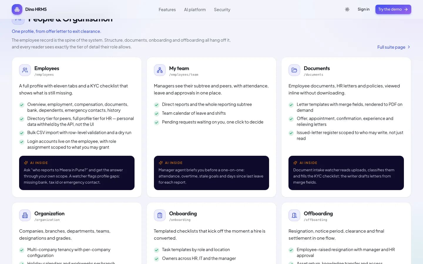
Task: Click the sparkle icon in Documents AI Inside box
Action: coord(295,163)
